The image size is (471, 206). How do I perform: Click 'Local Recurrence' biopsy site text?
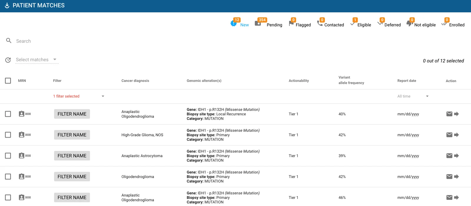231,114
